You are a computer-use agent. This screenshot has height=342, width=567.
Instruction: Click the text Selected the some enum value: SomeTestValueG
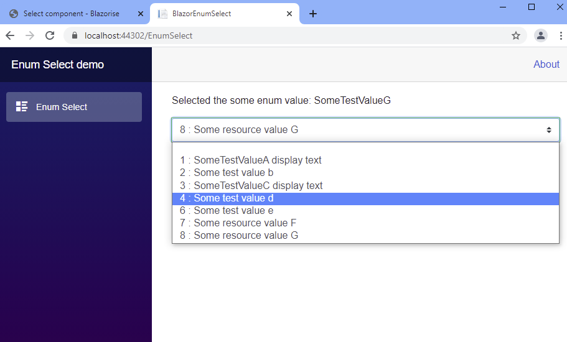coord(281,100)
